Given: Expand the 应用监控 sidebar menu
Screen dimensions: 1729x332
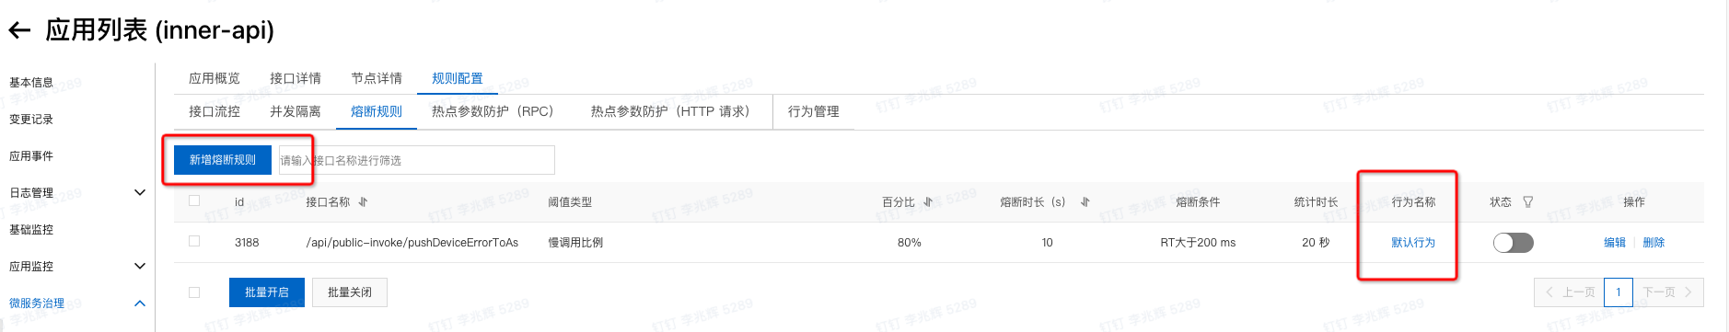Looking at the screenshot, I should (x=140, y=266).
